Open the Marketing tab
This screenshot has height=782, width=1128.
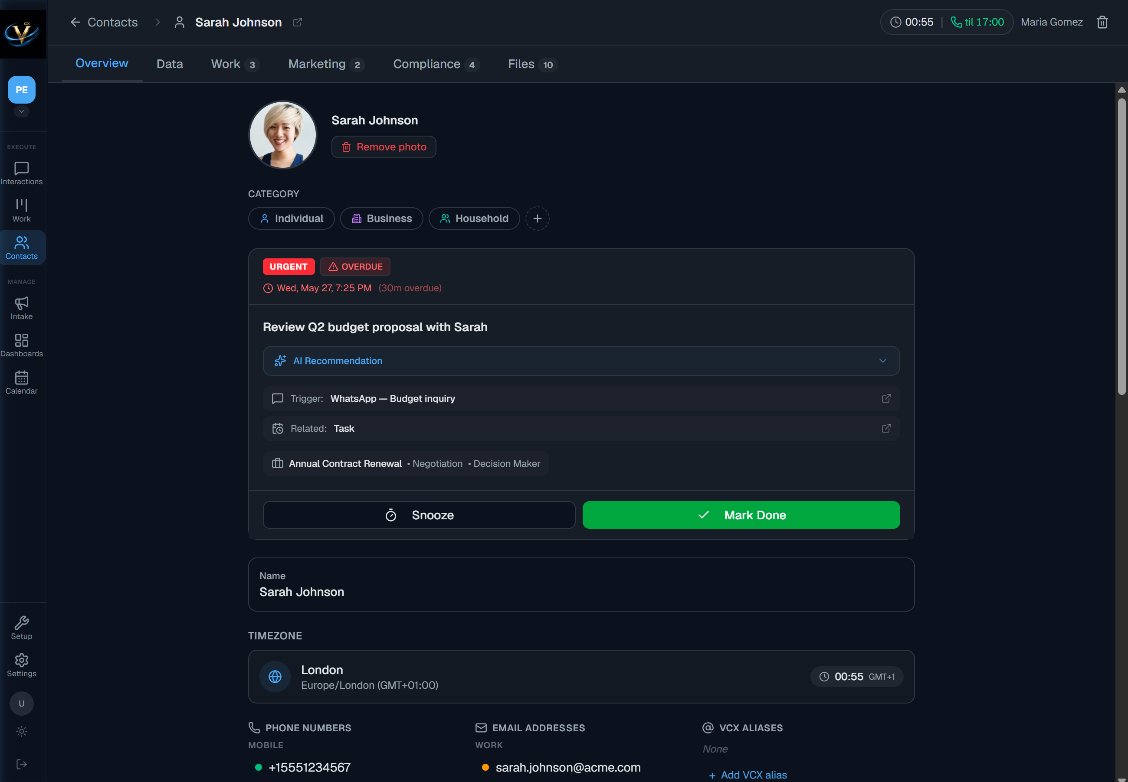326,64
